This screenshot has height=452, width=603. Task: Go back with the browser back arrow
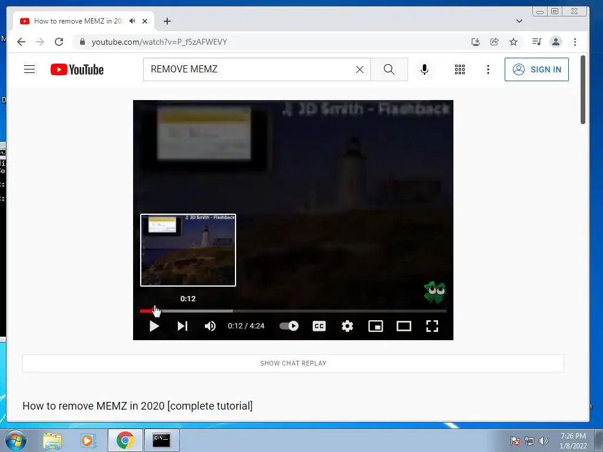pos(21,42)
